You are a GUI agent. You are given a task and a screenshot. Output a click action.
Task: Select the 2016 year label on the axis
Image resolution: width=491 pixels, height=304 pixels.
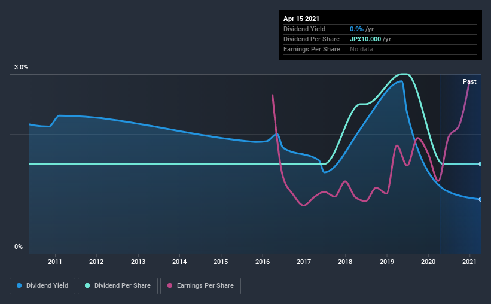pos(263,262)
